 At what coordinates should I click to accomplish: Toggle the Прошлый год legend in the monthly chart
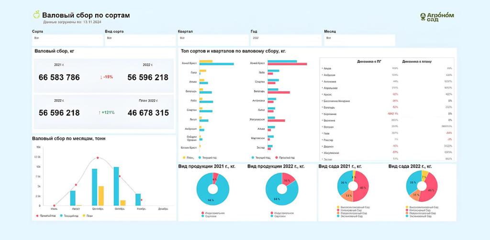point(45,216)
